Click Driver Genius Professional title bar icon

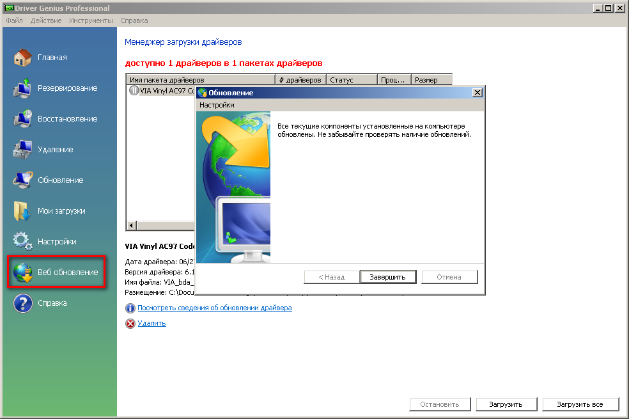[9, 8]
